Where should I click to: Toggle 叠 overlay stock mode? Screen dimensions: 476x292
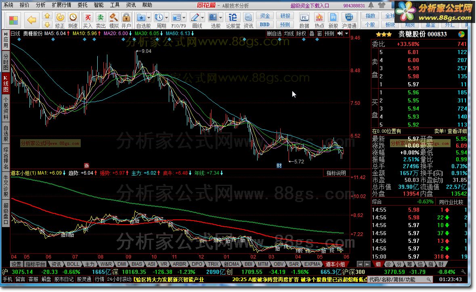tap(312, 33)
